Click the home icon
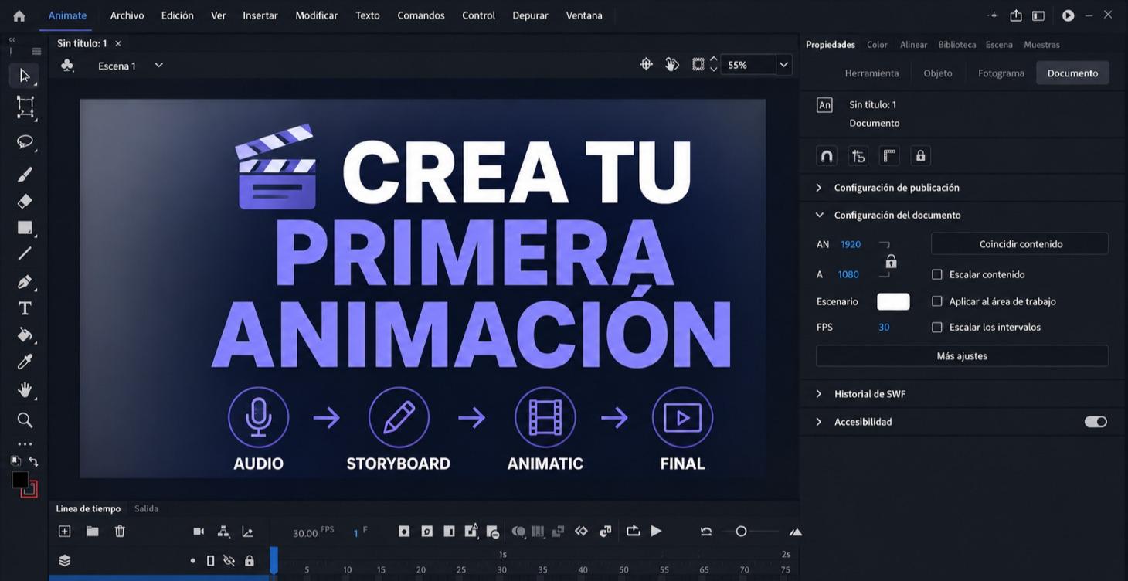Screen dimensions: 1128x581 (19, 15)
